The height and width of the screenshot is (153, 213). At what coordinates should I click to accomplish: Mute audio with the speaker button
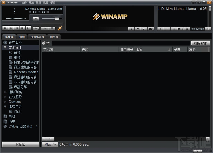coord(36,19)
